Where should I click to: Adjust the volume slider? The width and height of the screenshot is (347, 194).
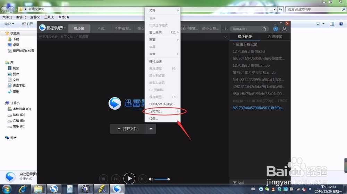pyautogui.click(x=162, y=179)
